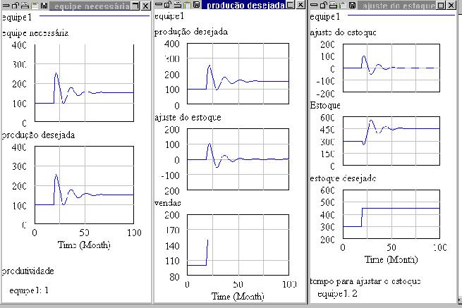Print the equipe necessária graph window

click(x=24, y=6)
